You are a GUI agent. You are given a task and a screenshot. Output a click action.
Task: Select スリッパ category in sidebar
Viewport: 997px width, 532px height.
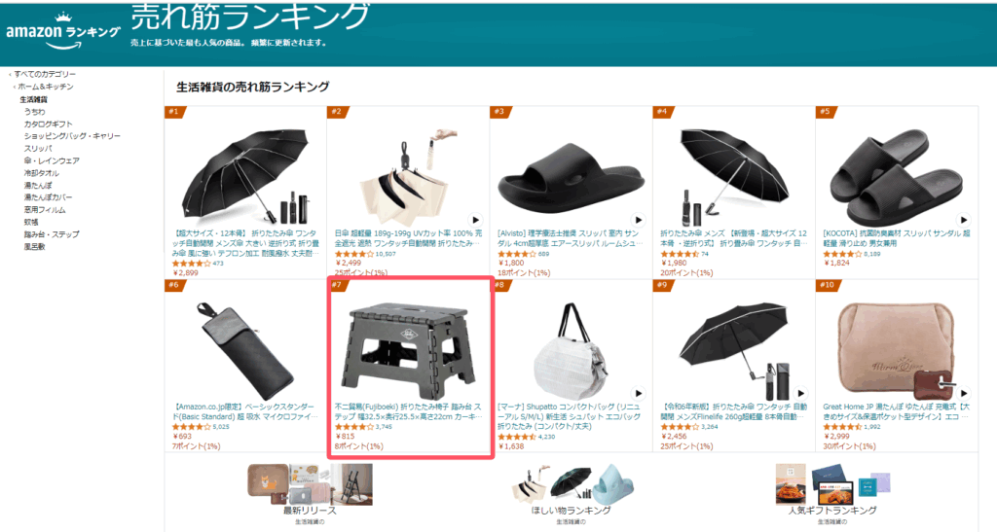[x=38, y=148]
